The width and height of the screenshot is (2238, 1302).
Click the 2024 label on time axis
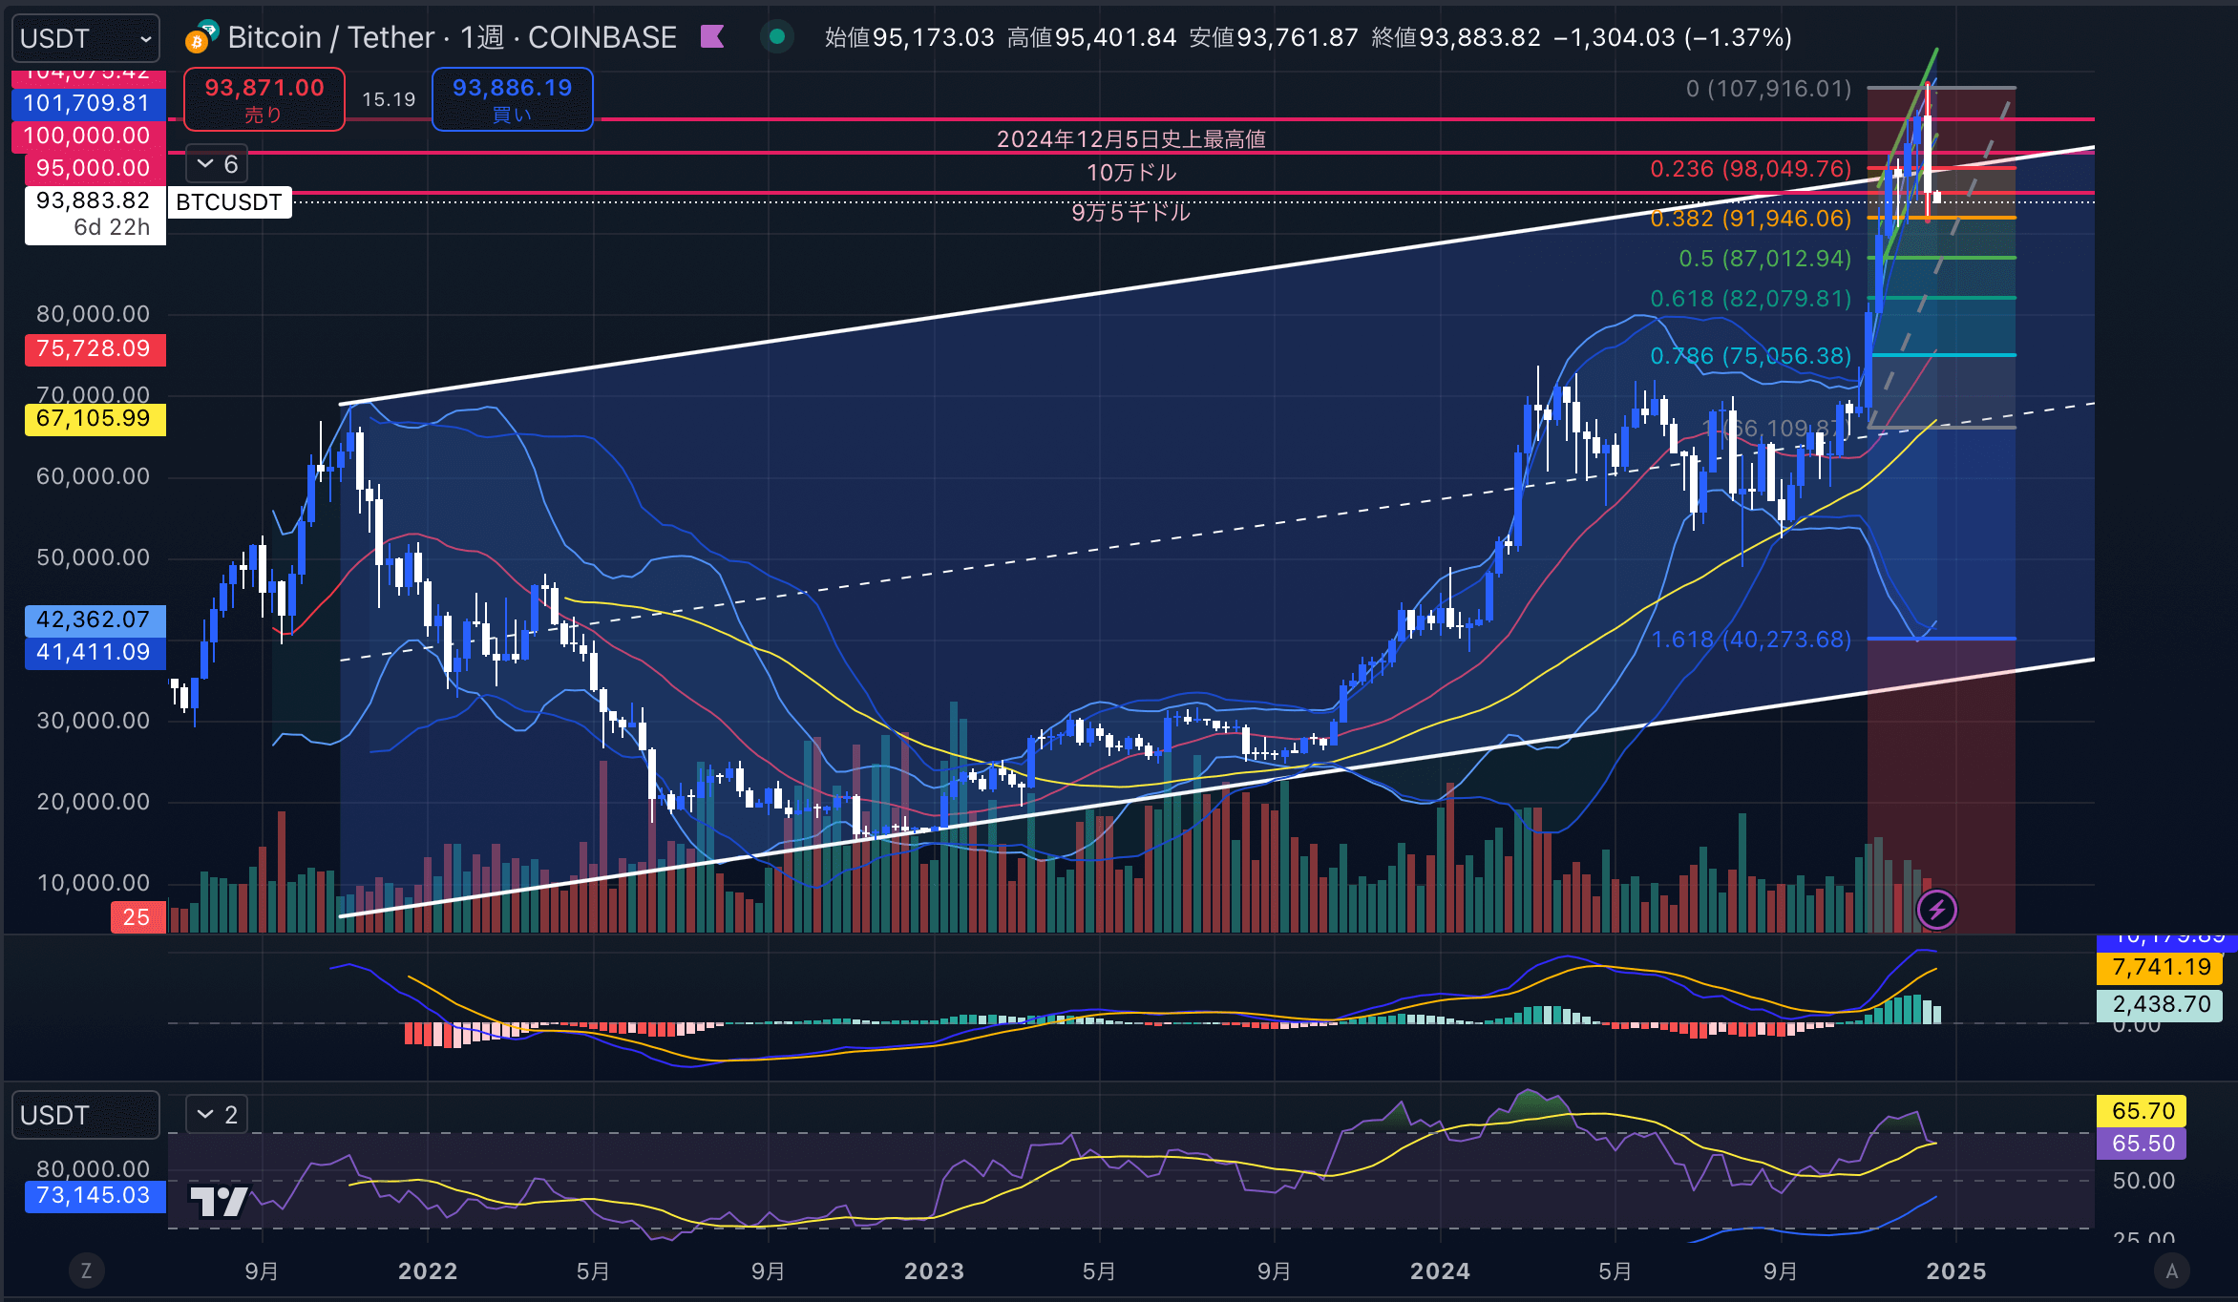1440,1270
